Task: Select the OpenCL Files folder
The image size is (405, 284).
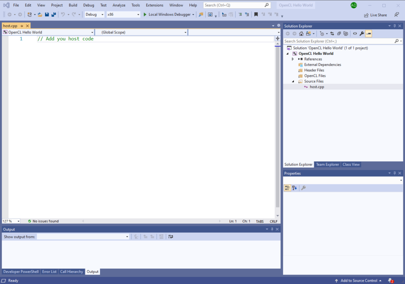Action: point(314,76)
